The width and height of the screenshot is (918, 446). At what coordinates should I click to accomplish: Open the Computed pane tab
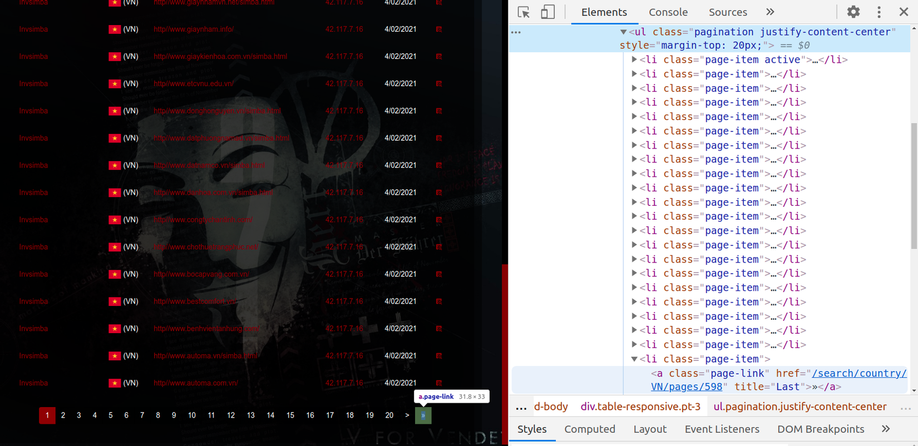(x=590, y=429)
